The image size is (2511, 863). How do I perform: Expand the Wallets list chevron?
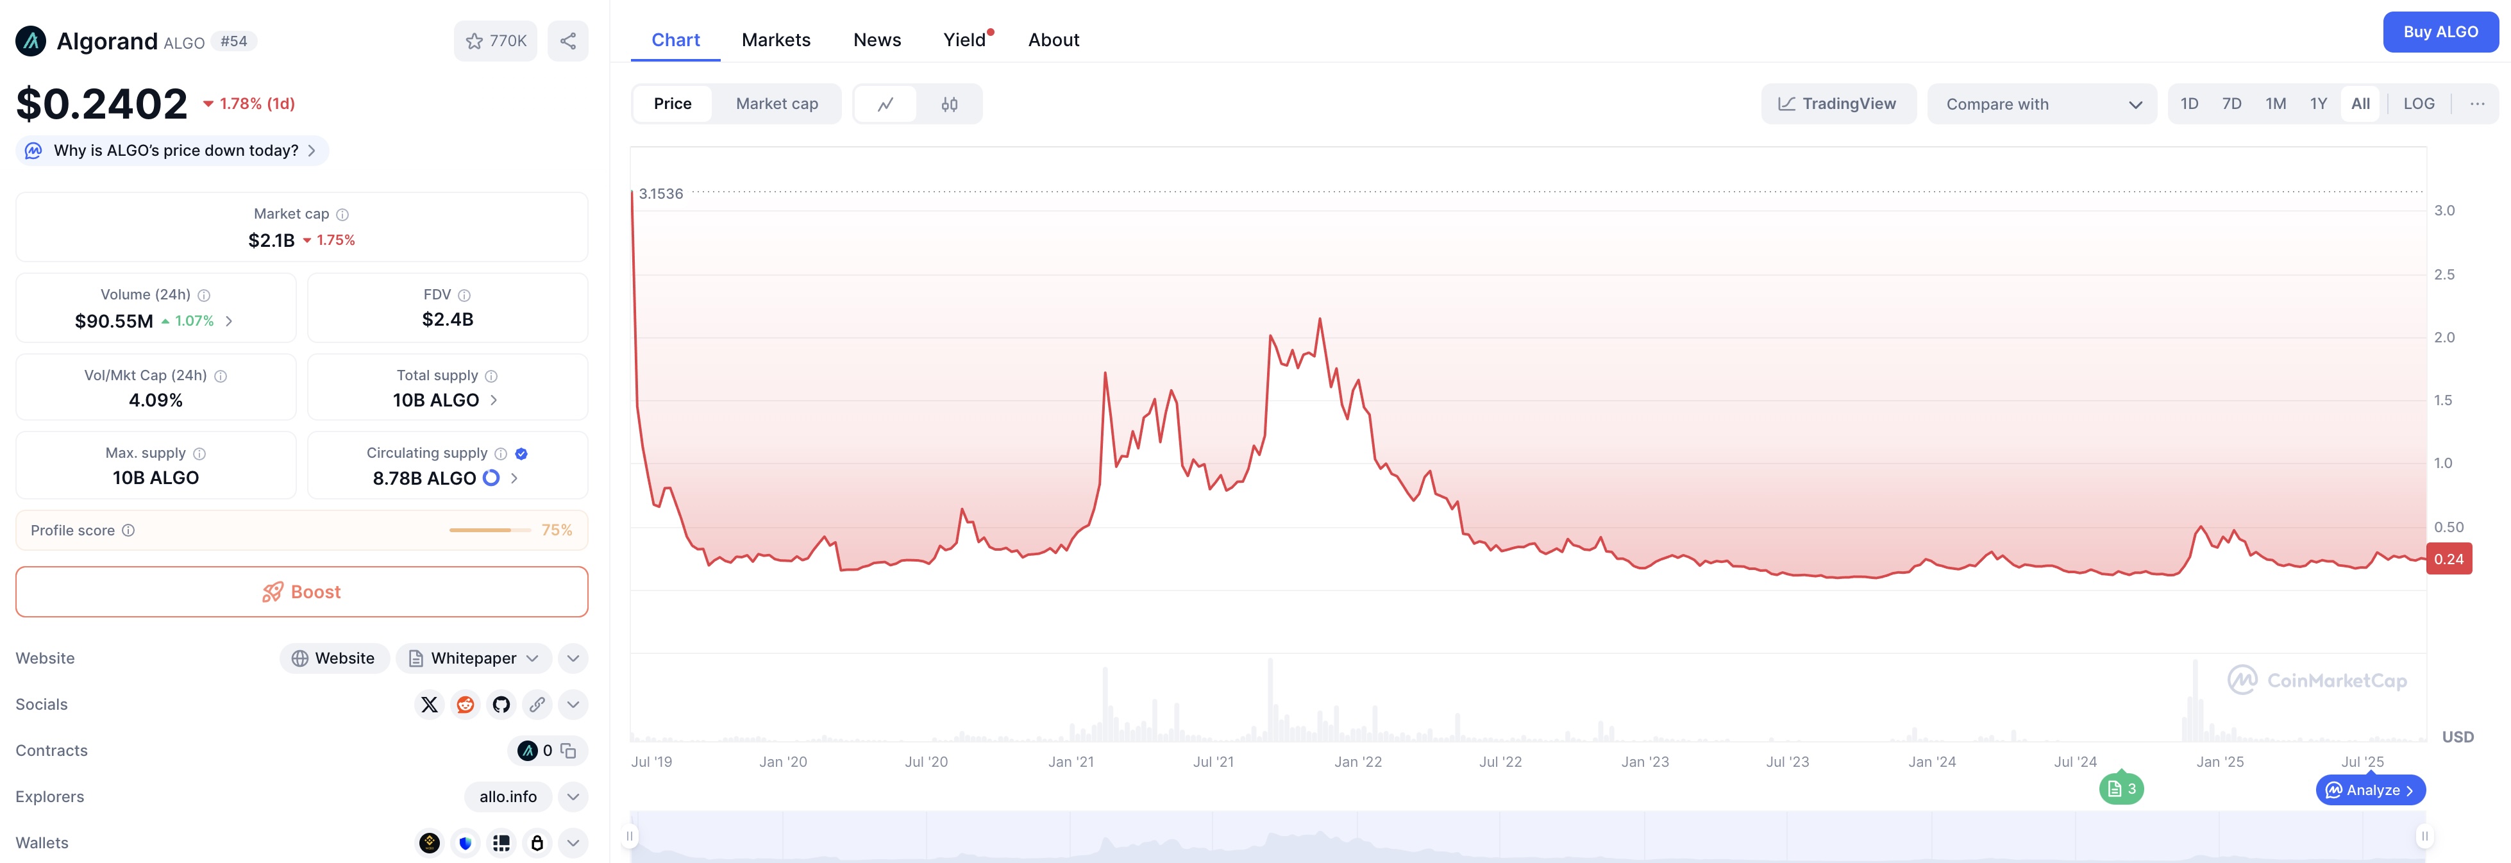coord(573,842)
